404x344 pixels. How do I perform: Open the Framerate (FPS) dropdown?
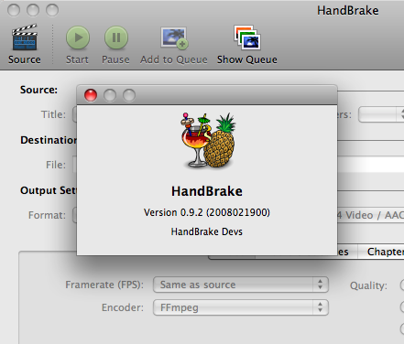[x=241, y=285]
